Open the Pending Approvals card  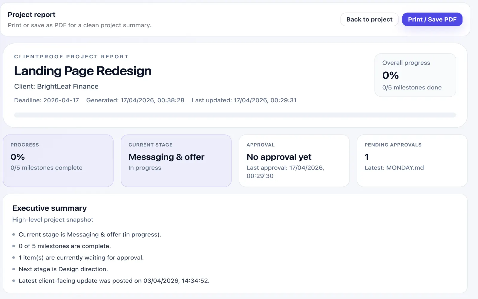(412, 161)
